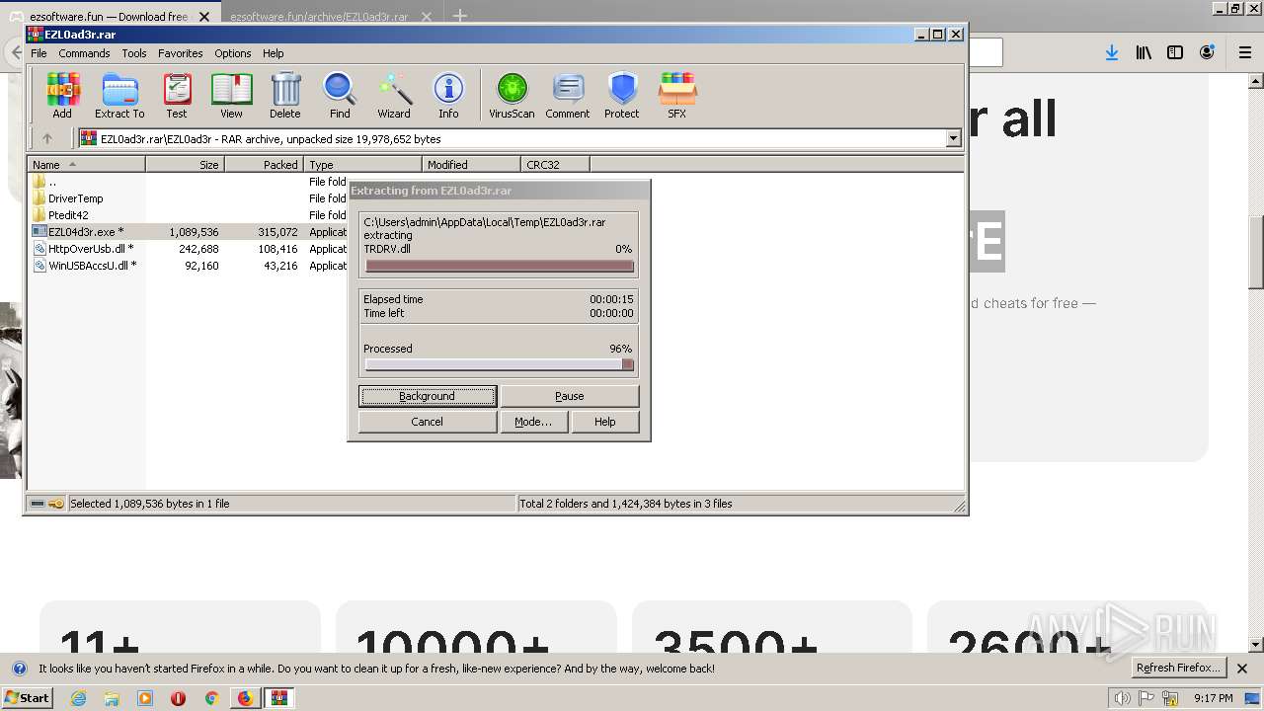Open the Favorites menu

point(181,53)
